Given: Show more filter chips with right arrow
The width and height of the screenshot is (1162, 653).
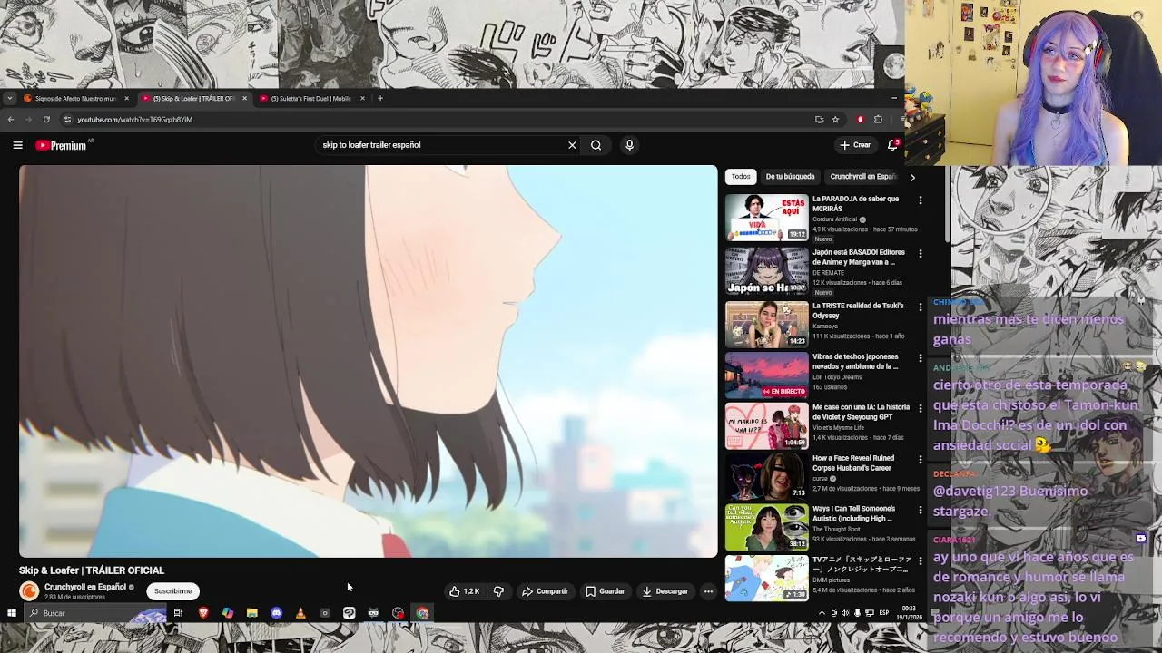Looking at the screenshot, I should point(912,177).
